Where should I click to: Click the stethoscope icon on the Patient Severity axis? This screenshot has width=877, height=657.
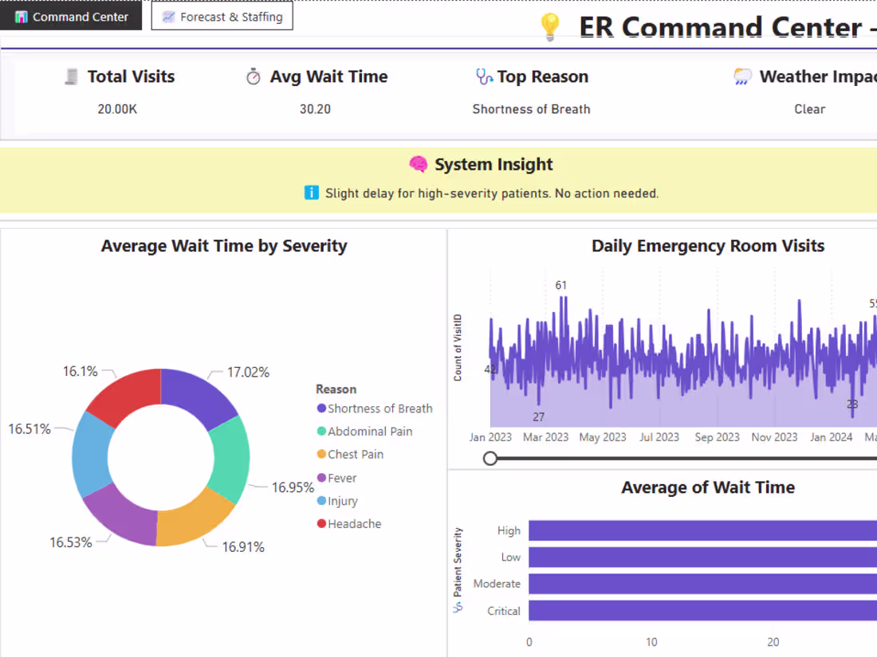[458, 607]
